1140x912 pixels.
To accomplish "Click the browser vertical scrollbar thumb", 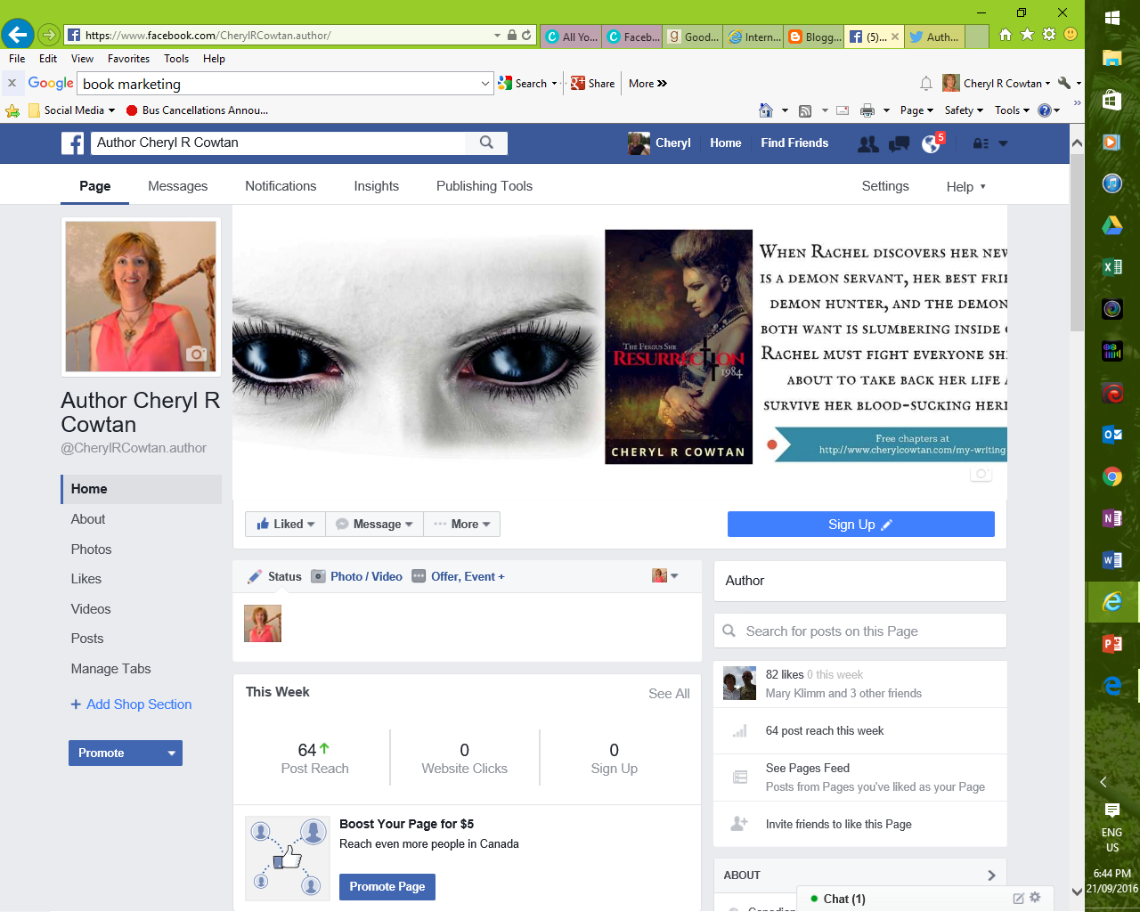I will 1077,240.
